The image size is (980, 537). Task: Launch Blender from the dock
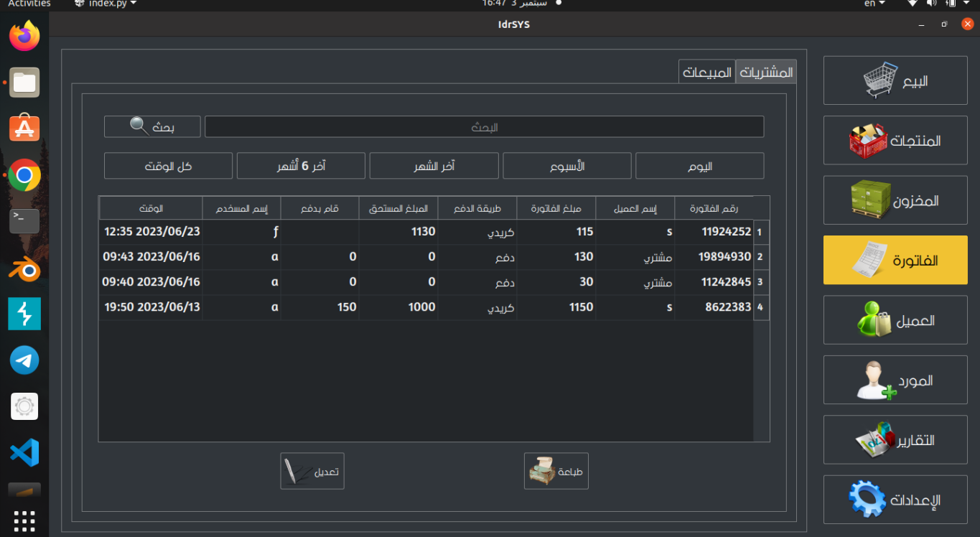[x=24, y=268]
